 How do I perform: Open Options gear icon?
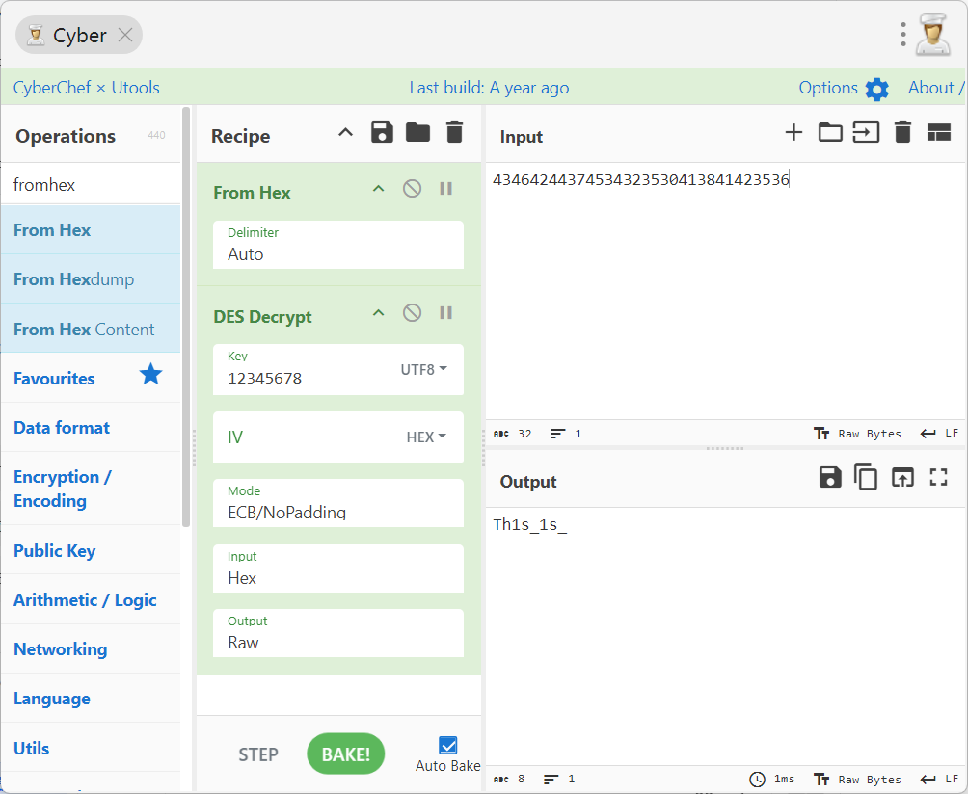point(876,89)
